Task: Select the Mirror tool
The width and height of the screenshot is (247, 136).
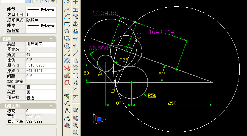Action: 76,24
